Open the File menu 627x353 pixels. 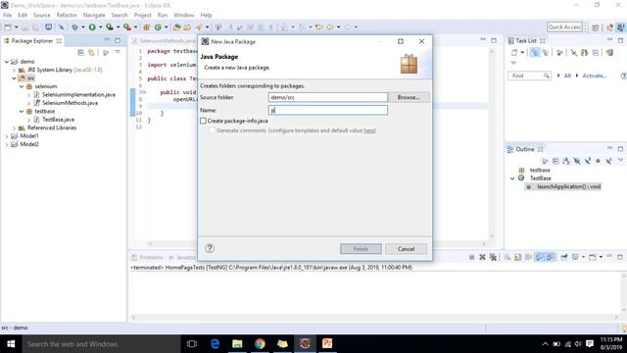(7, 15)
